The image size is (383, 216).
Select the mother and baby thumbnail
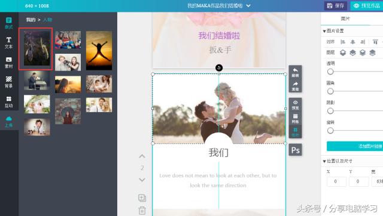pyautogui.click(x=99, y=84)
